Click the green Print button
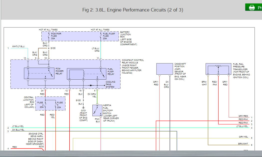 (254, 7)
